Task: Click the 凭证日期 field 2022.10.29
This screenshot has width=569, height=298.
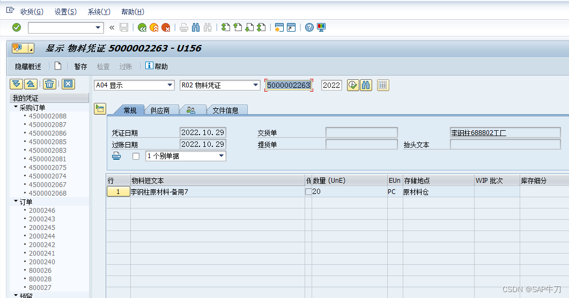Action: [x=203, y=132]
